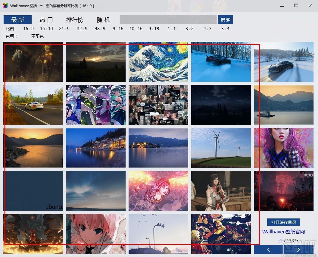
Task: Open the four anime girls wallpaper
Action: (x=96, y=105)
